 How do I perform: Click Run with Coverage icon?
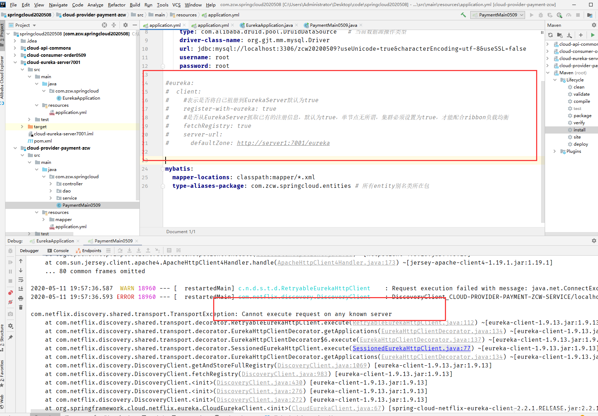pos(550,15)
